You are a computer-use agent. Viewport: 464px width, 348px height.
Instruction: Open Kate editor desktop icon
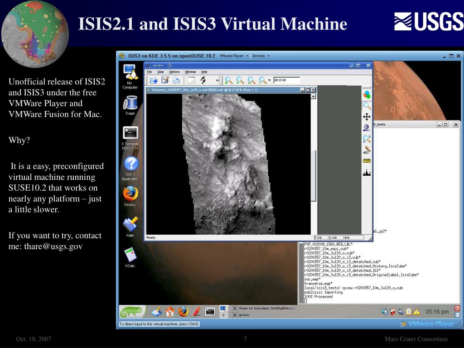pyautogui.click(x=130, y=227)
